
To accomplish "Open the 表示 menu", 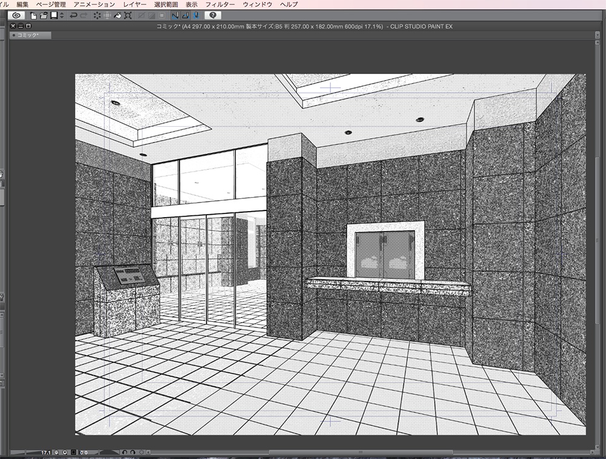I will click(x=191, y=4).
